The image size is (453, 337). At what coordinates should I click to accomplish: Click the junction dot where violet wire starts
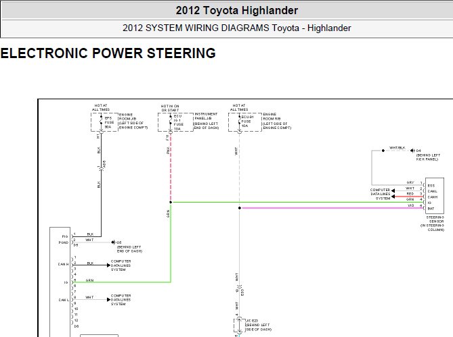(x=240, y=208)
